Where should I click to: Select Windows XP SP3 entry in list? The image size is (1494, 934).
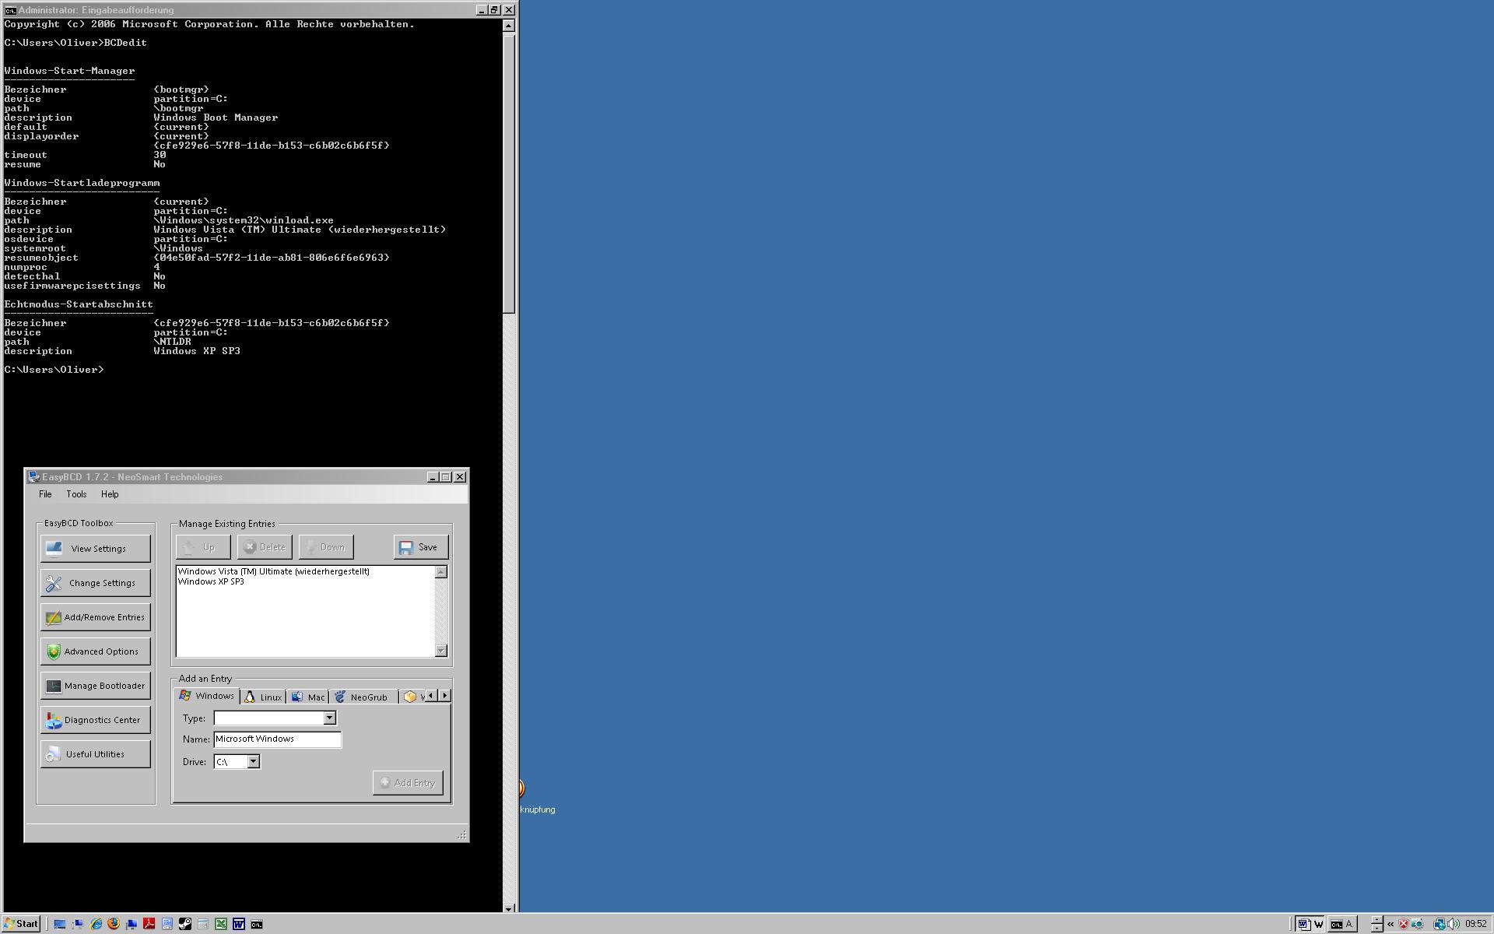tap(211, 581)
